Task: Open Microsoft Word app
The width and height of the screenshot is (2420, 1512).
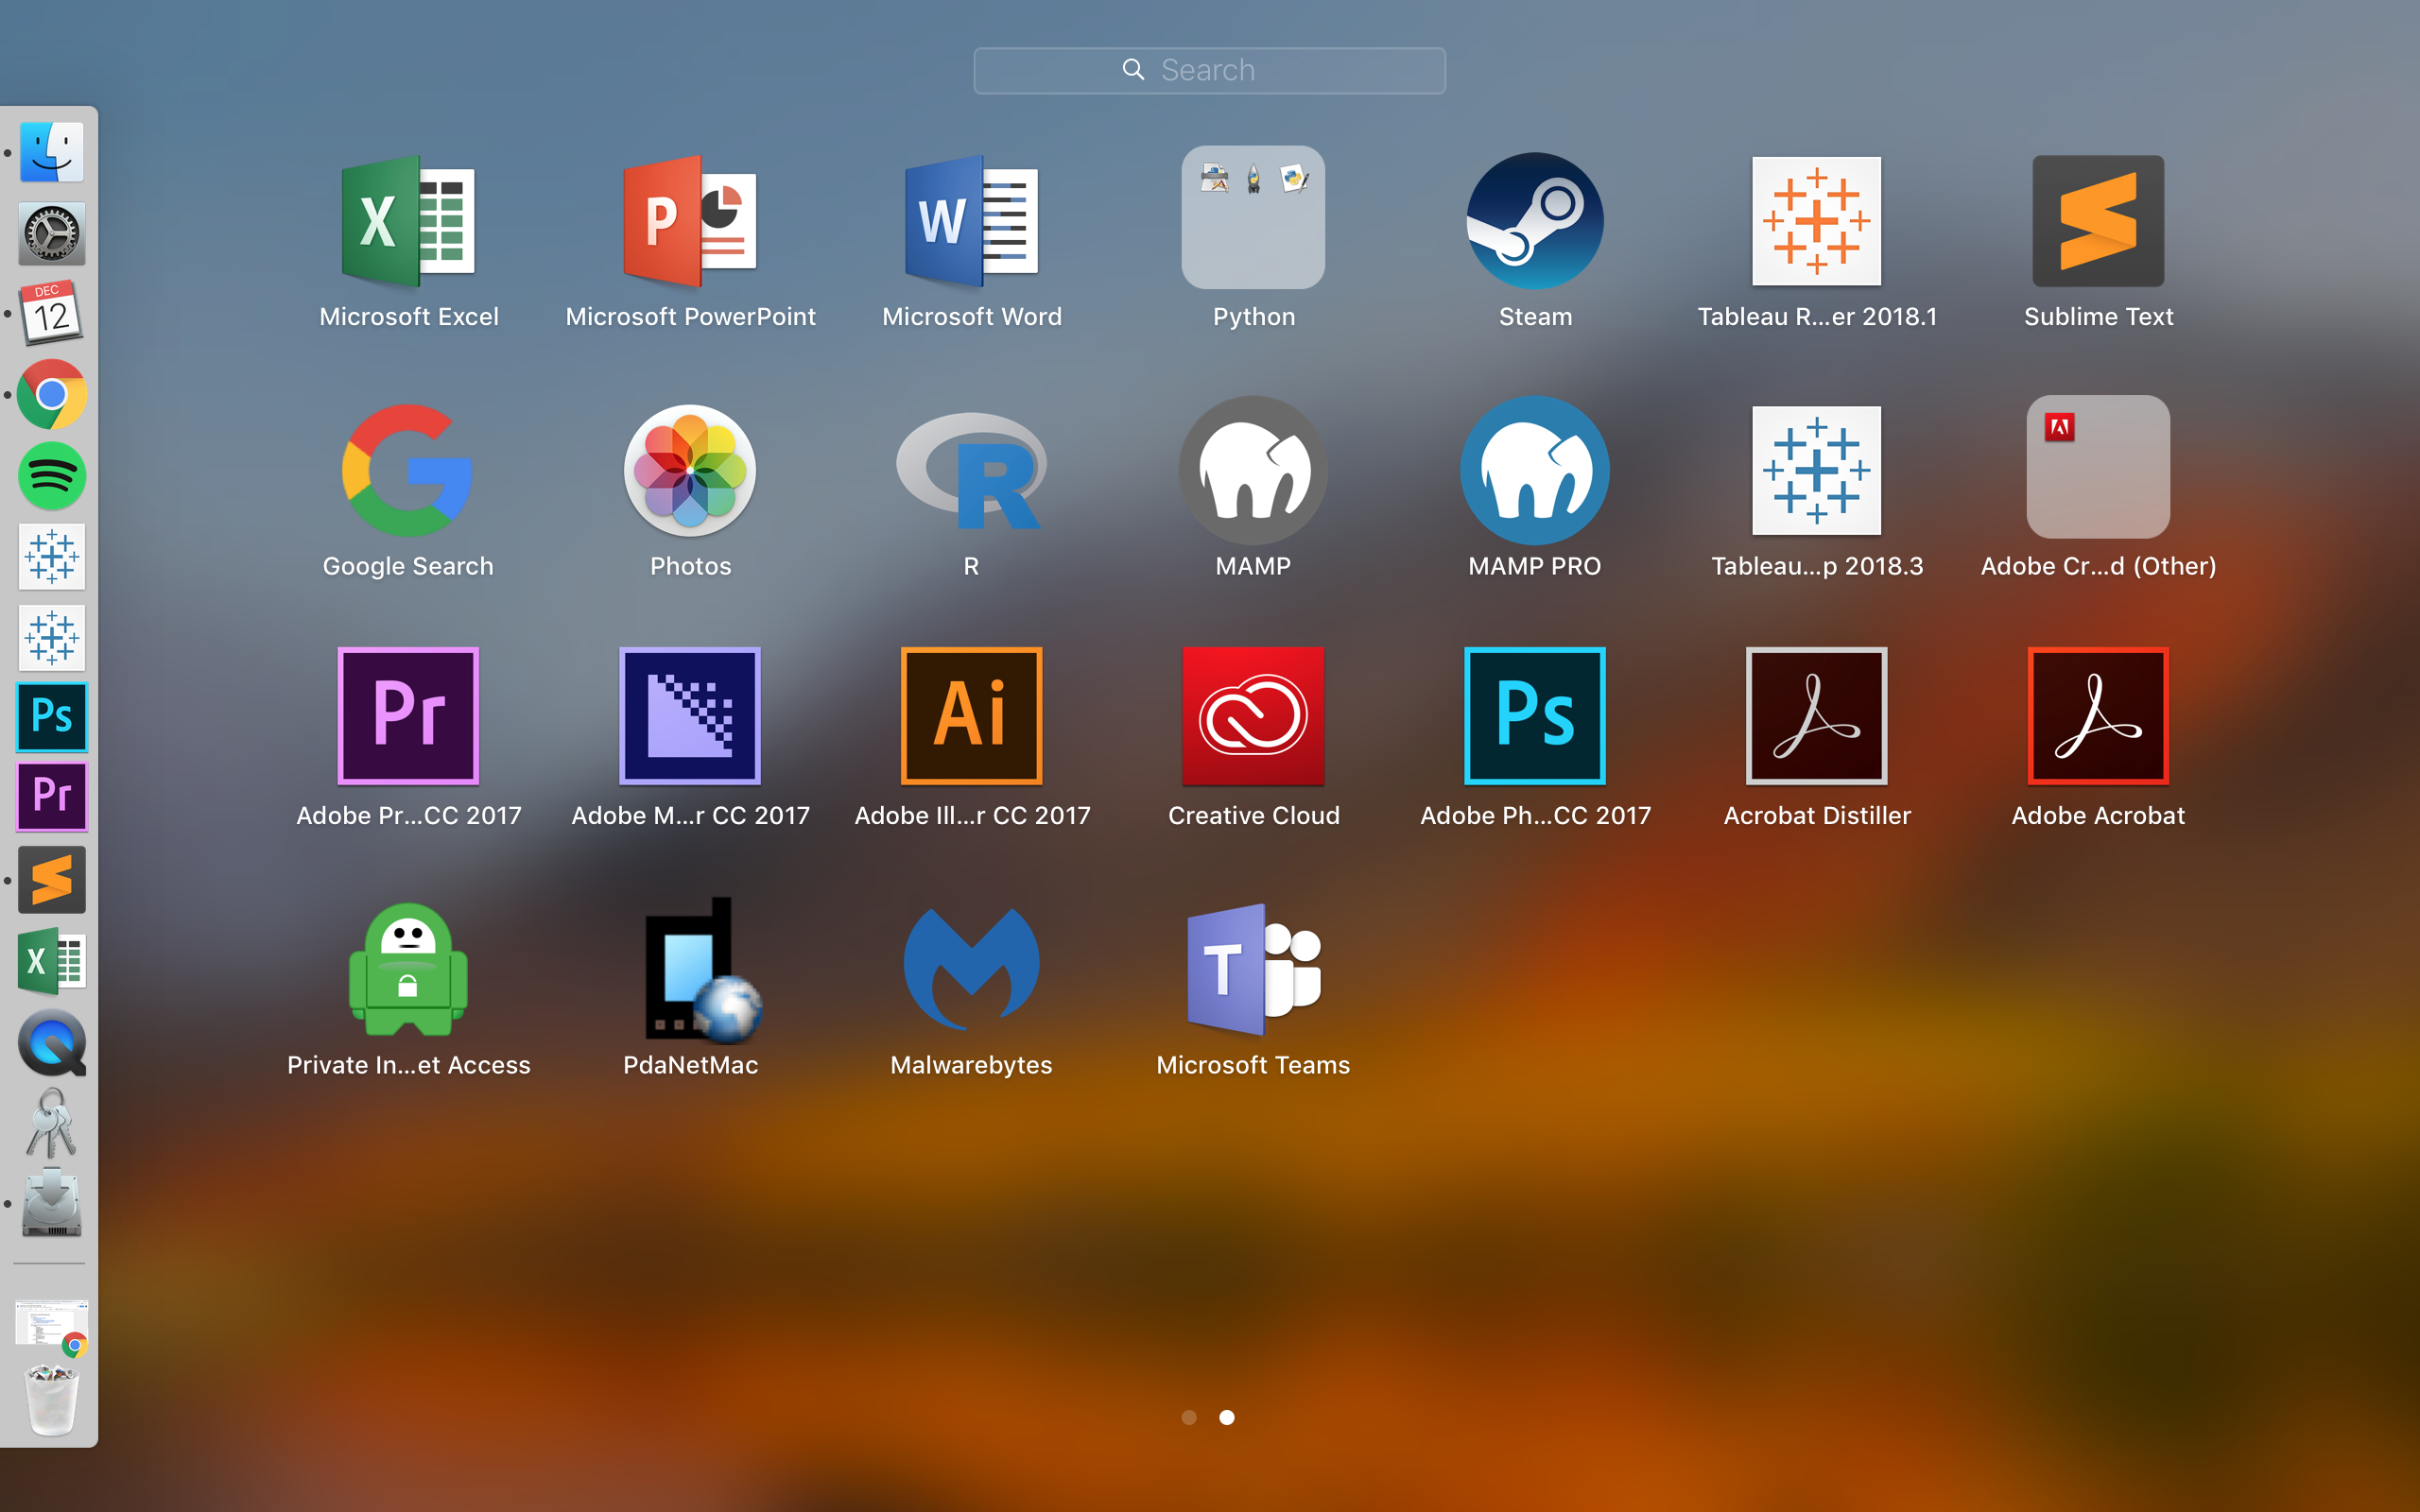Action: tap(972, 221)
